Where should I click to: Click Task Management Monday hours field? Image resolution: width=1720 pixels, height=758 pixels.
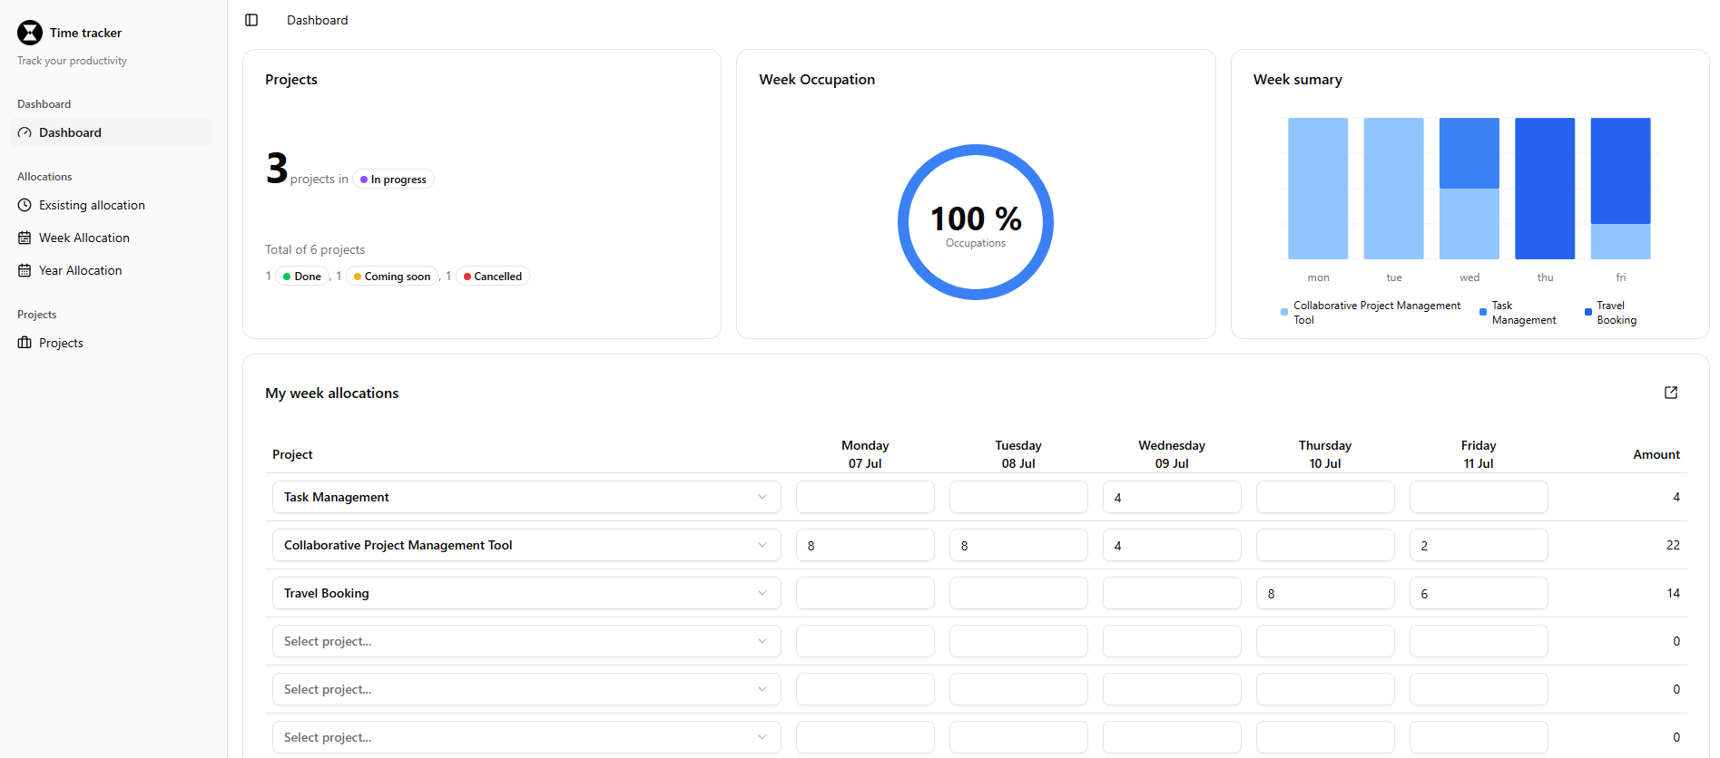(865, 497)
